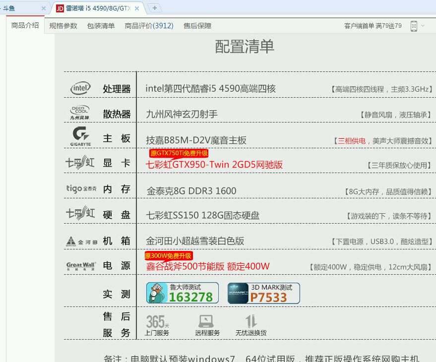Click the 原300W免费升级 red badge
The image size is (436, 362).
tap(169, 256)
